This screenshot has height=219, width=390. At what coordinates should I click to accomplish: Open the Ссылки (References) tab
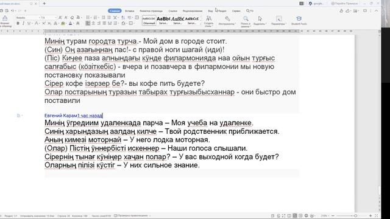point(173,11)
